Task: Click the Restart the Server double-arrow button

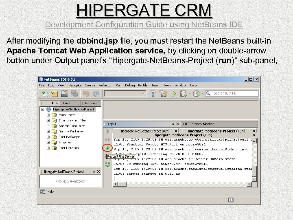Action: [x=107, y=148]
